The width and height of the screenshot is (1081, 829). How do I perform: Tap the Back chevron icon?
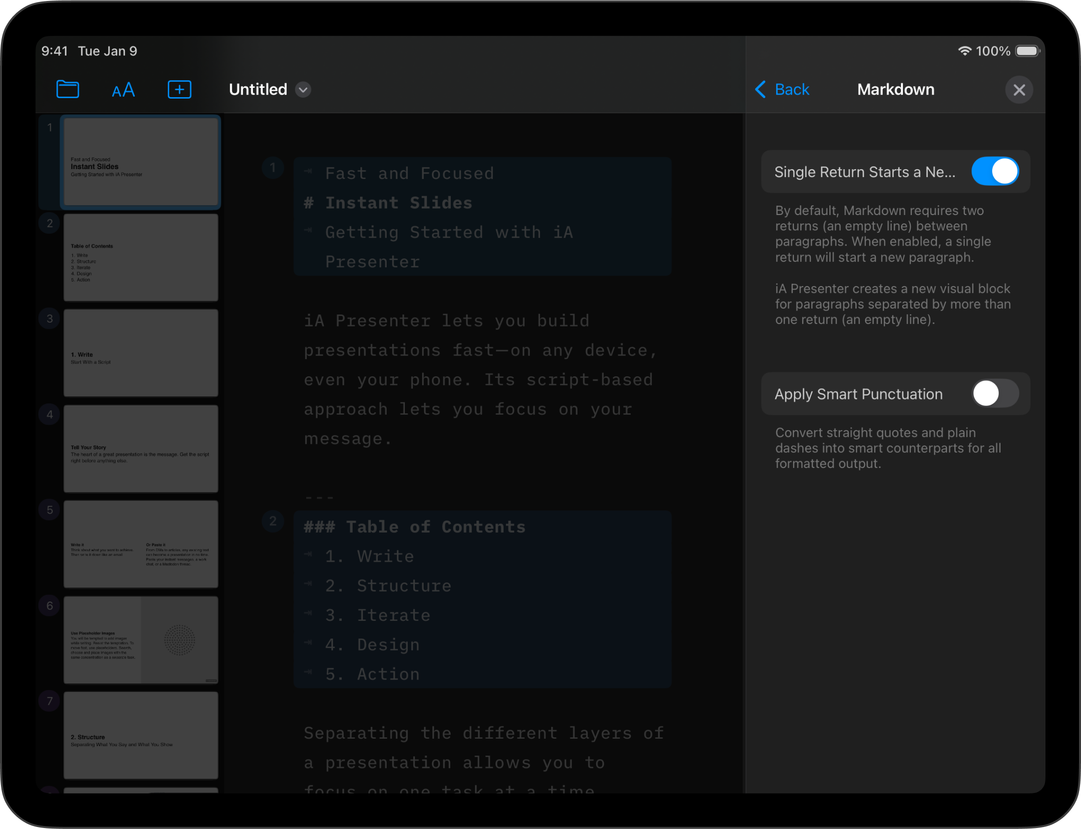(x=760, y=89)
